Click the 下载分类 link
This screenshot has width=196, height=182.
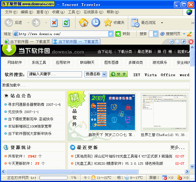125,52
